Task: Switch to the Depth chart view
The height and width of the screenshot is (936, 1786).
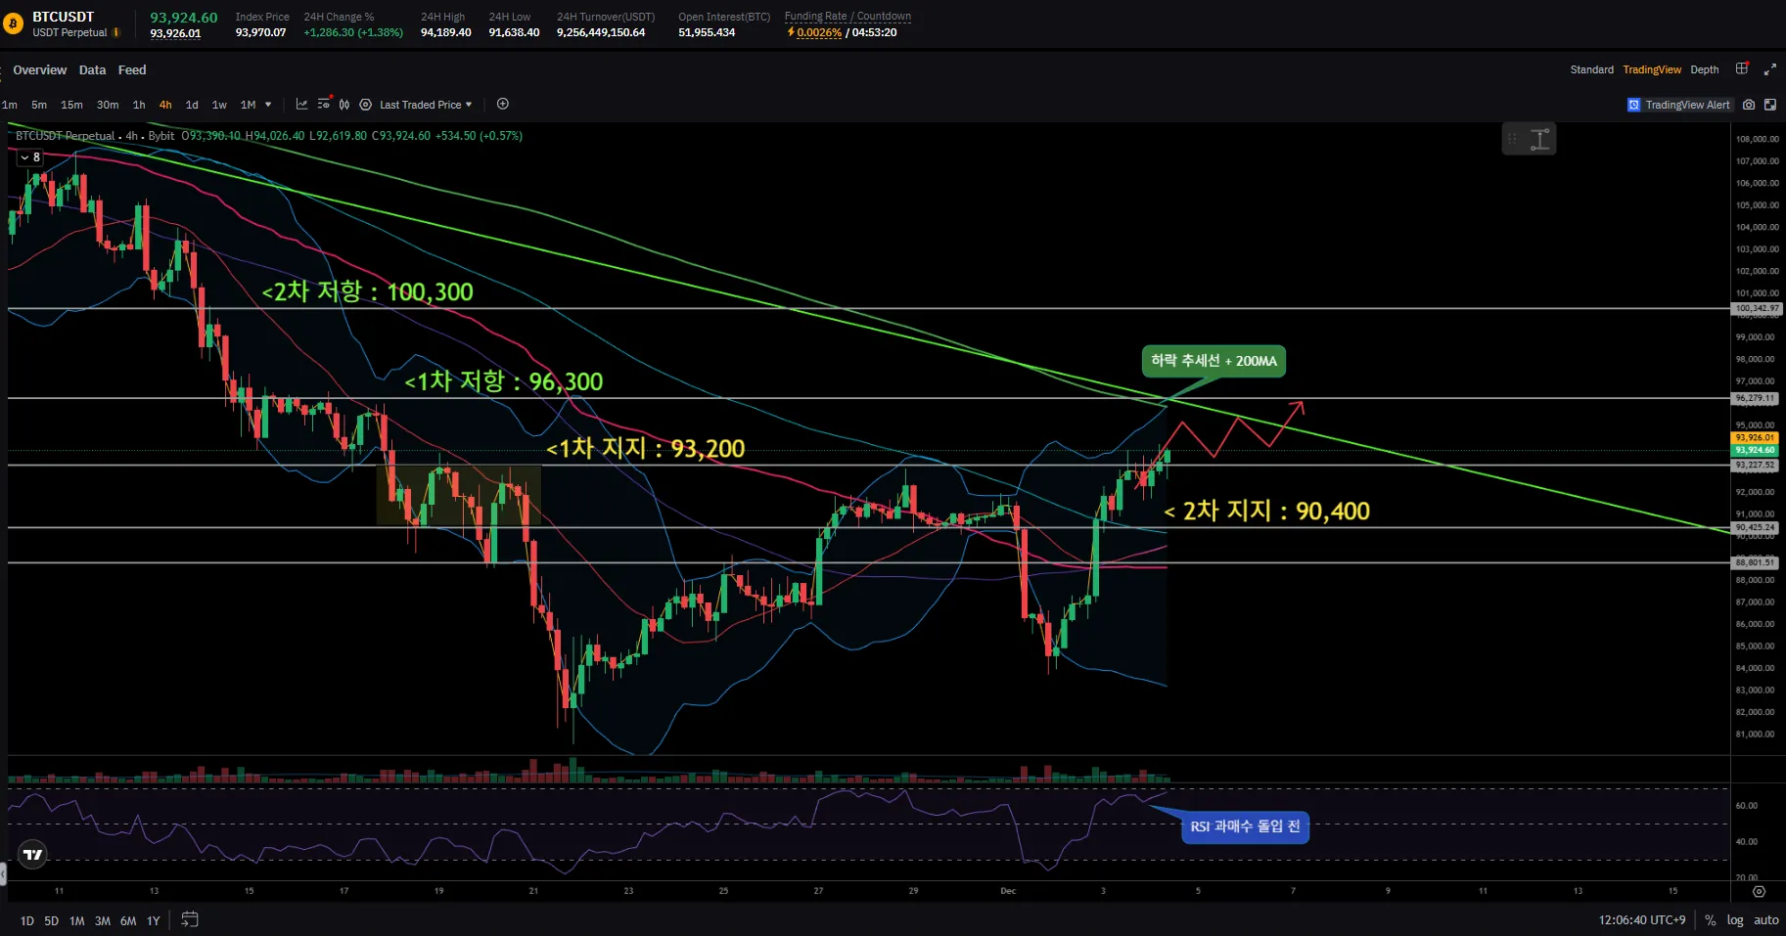Action: [x=1704, y=70]
